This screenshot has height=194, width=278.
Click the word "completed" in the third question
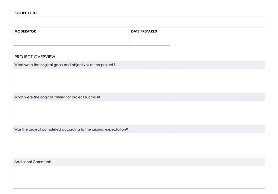click(x=51, y=129)
